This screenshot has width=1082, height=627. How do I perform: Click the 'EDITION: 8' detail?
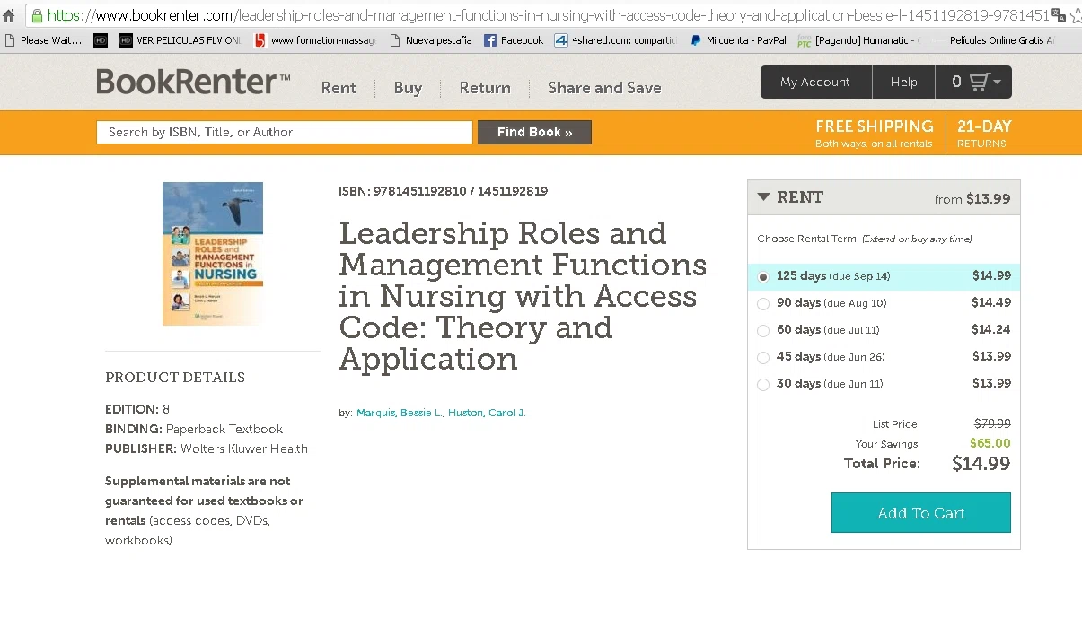[137, 409]
